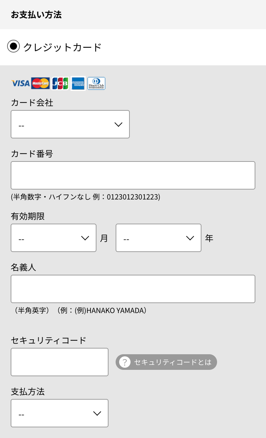The width and height of the screenshot is (266, 438).
Task: Click the セキュリティコード input box
Action: click(60, 362)
